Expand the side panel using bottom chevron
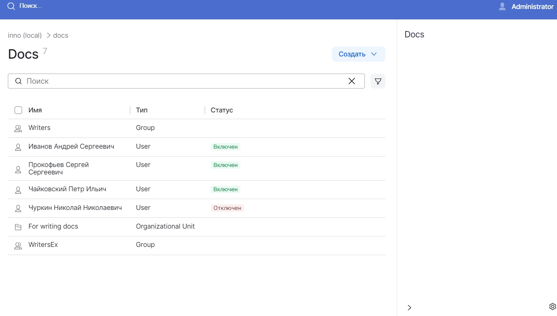Viewport: 557px width, 316px height. point(409,307)
